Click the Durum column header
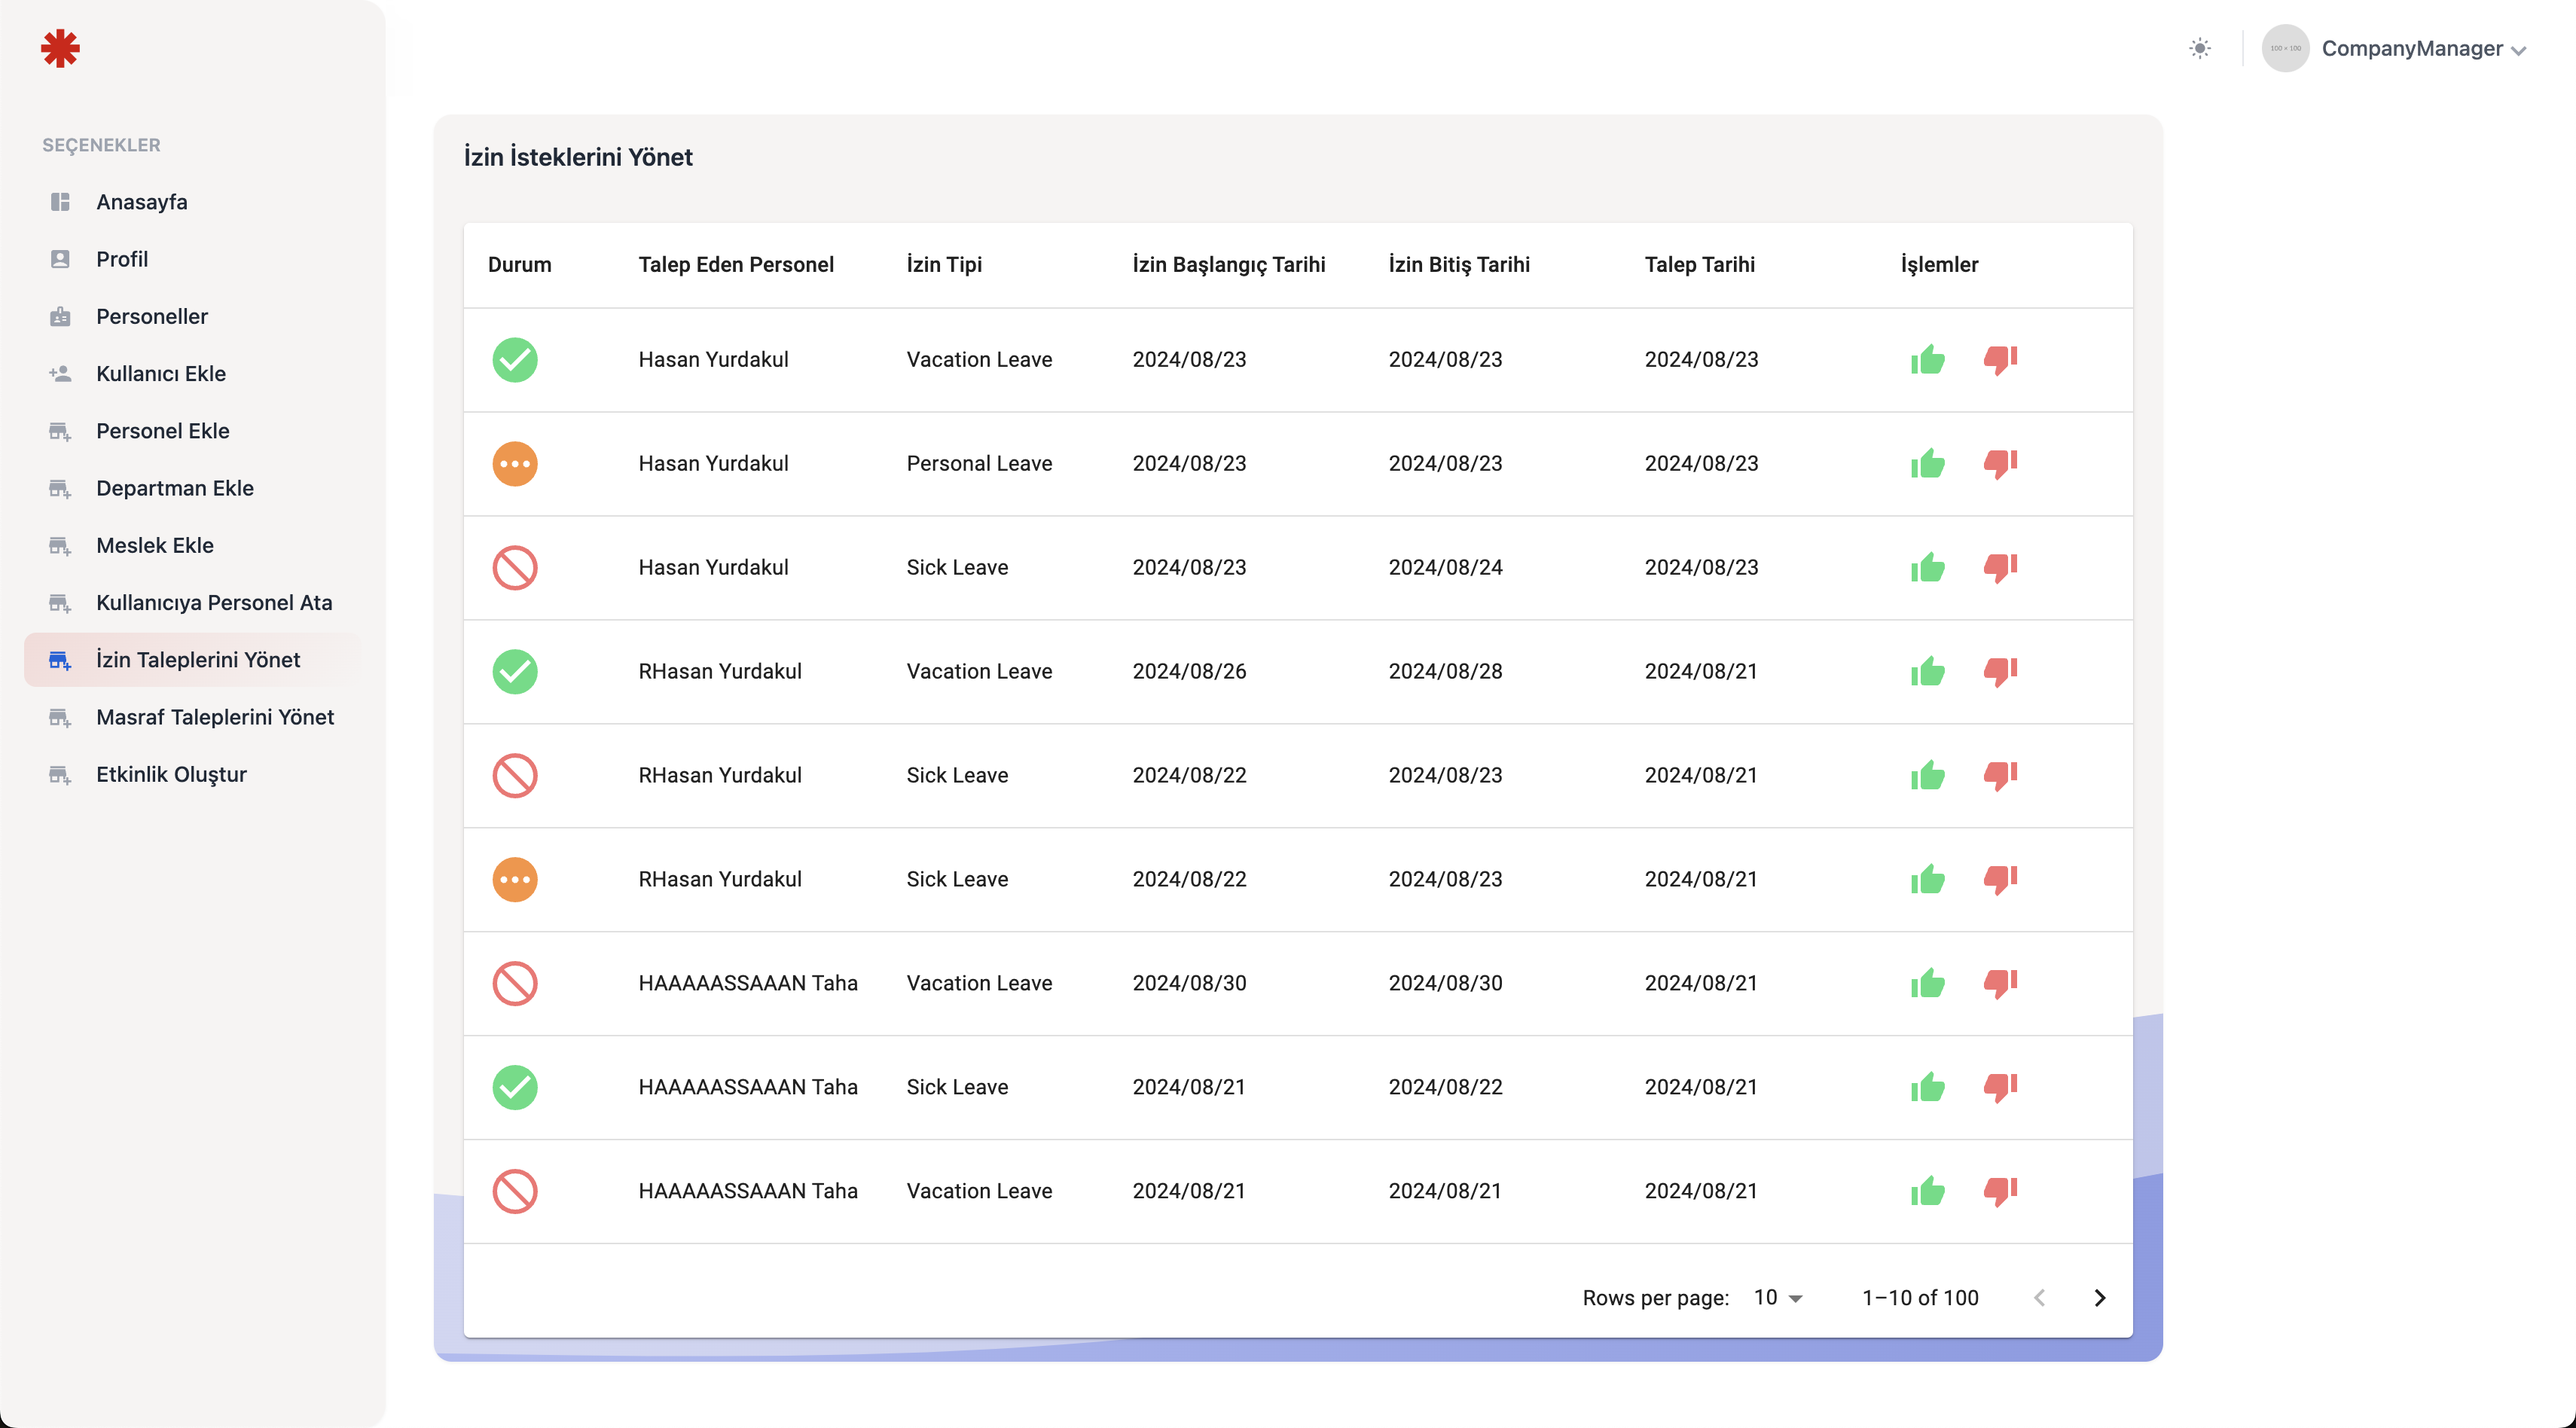The image size is (2576, 1428). (519, 265)
